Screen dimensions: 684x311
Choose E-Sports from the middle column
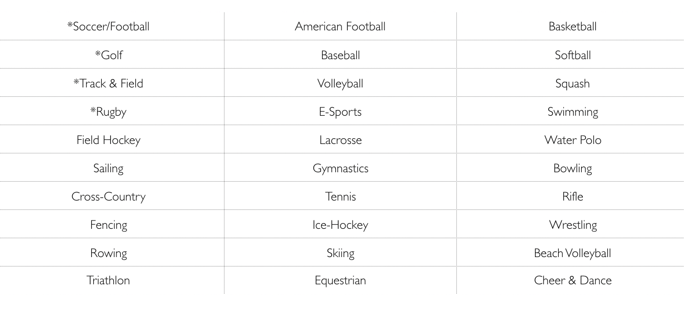[x=340, y=112]
